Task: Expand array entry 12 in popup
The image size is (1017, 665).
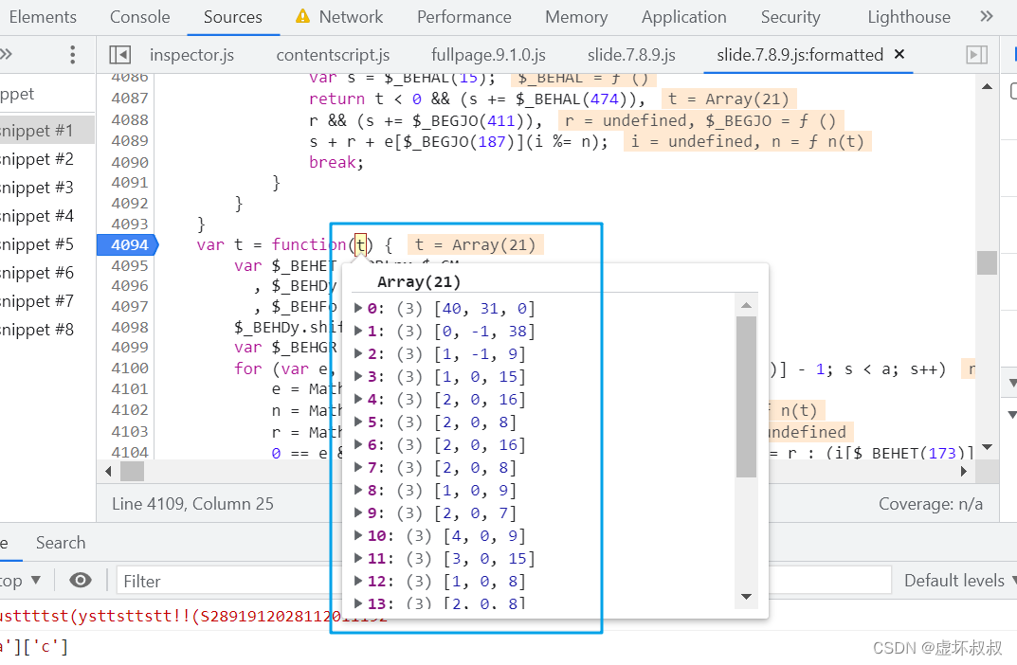Action: 357,581
